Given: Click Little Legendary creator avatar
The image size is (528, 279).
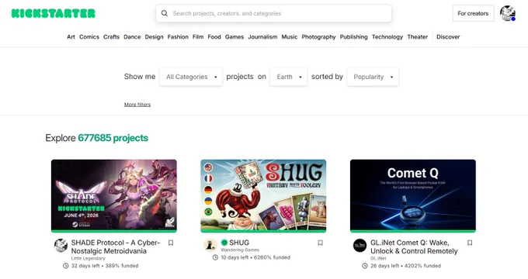Looking at the screenshot, I should pos(61,246).
